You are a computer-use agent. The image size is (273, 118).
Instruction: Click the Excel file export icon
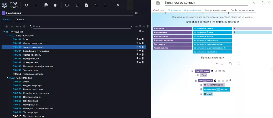86,5
